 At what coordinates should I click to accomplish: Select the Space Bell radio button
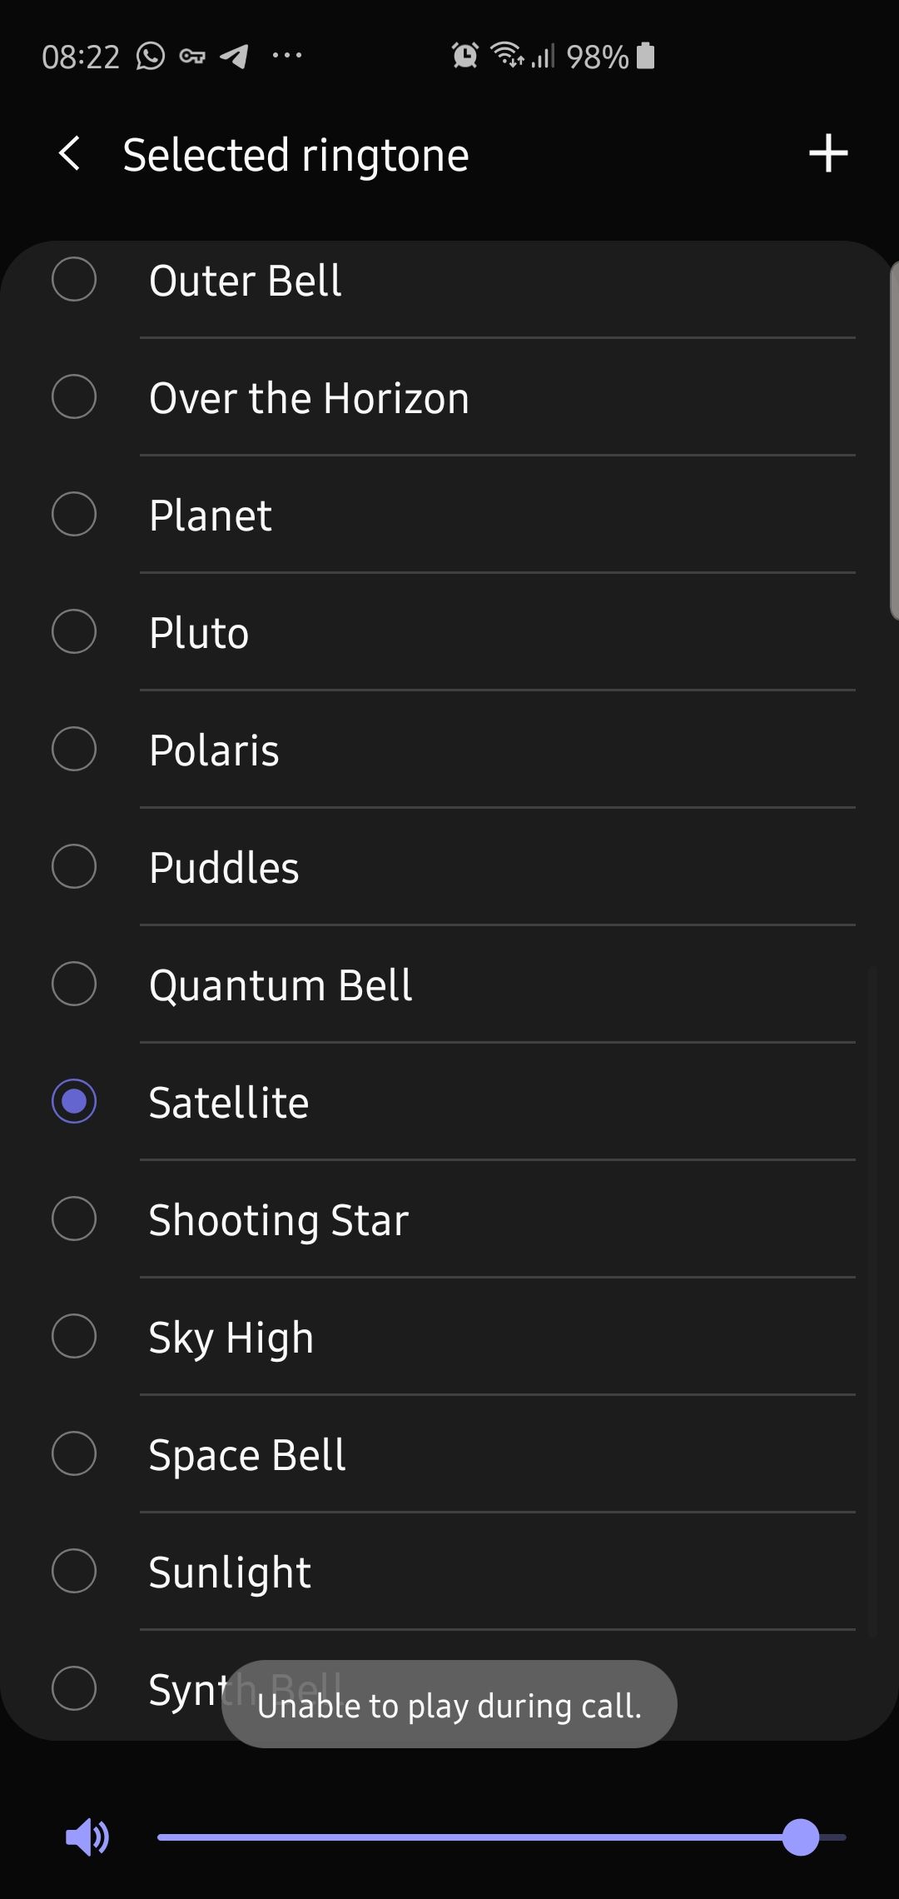[x=74, y=1453]
